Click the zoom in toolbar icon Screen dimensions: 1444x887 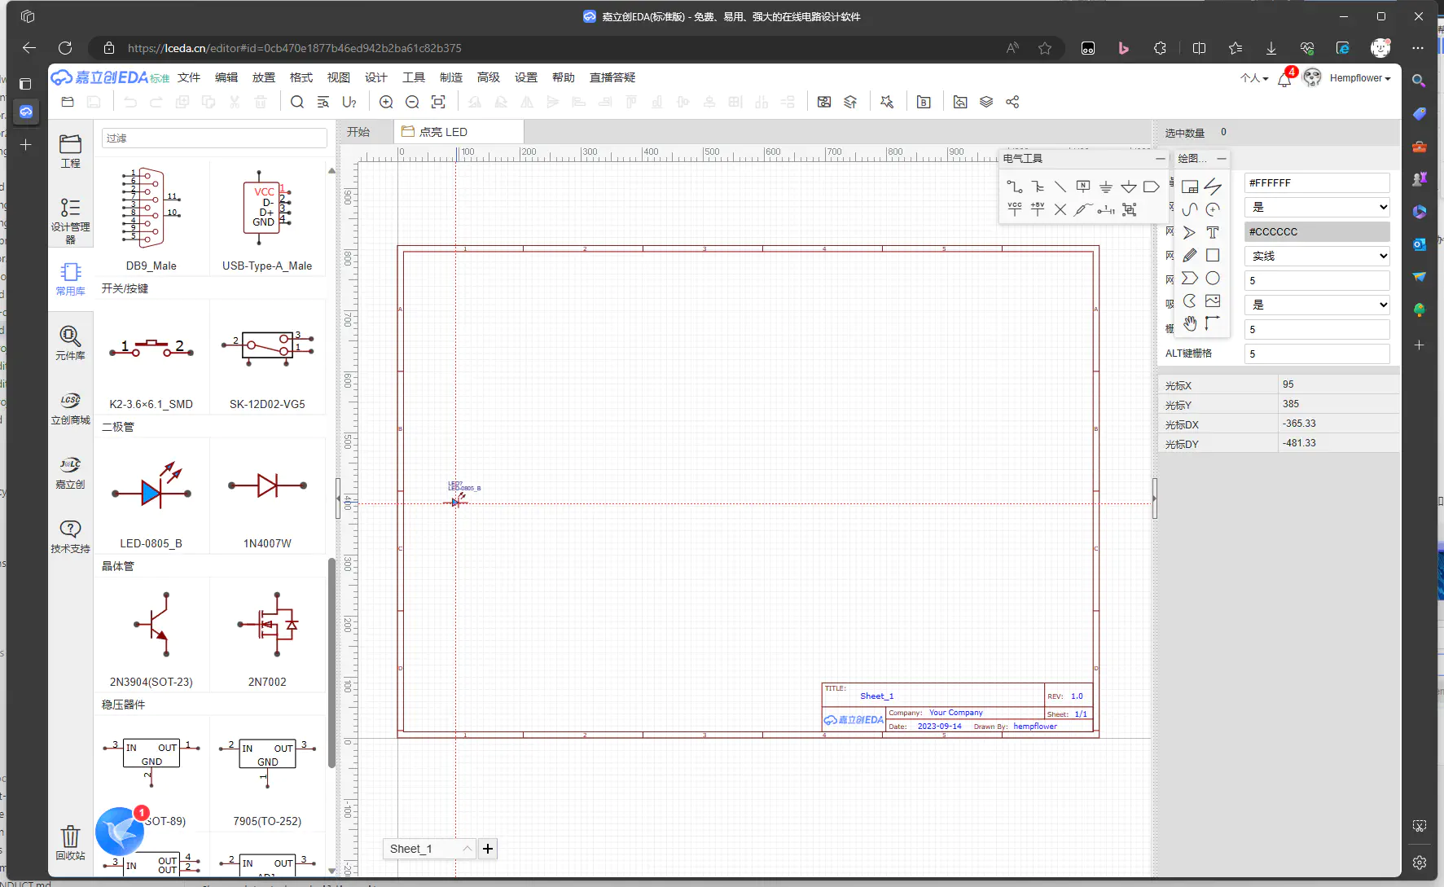[386, 102]
